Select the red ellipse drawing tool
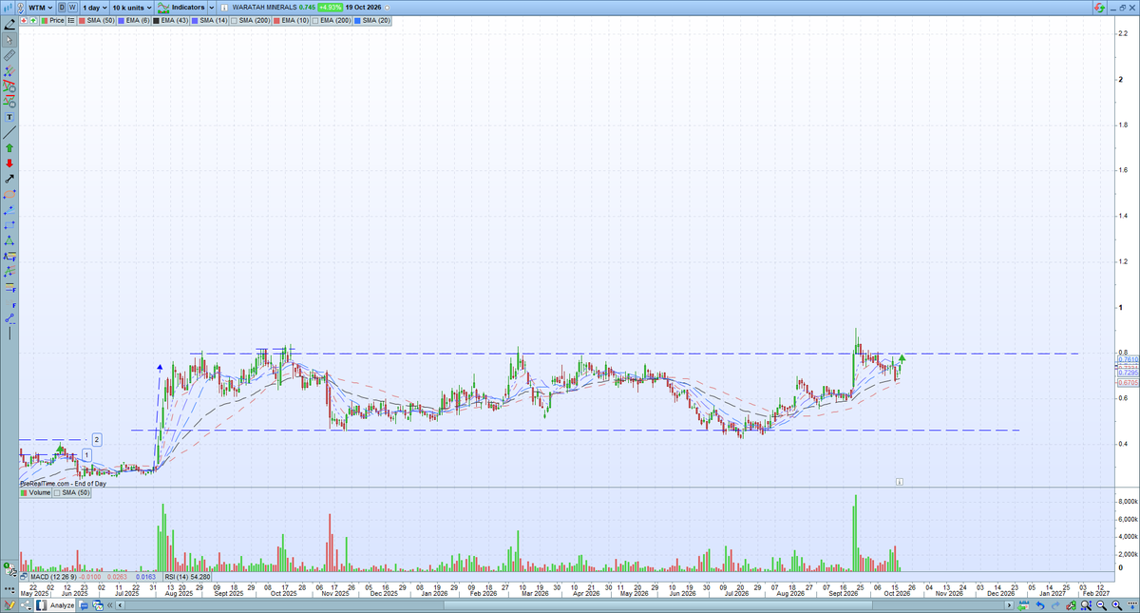 (9, 195)
